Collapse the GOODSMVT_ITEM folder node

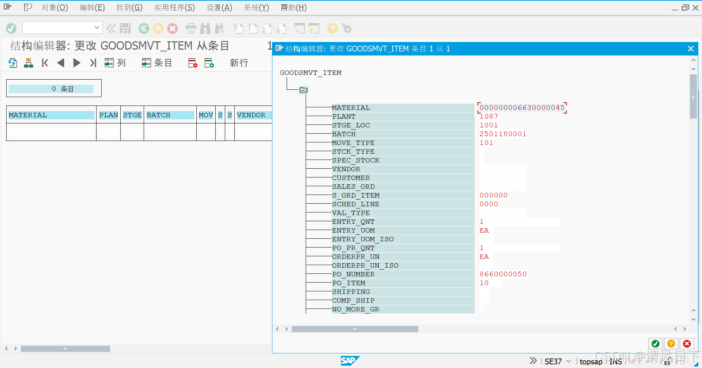(303, 90)
